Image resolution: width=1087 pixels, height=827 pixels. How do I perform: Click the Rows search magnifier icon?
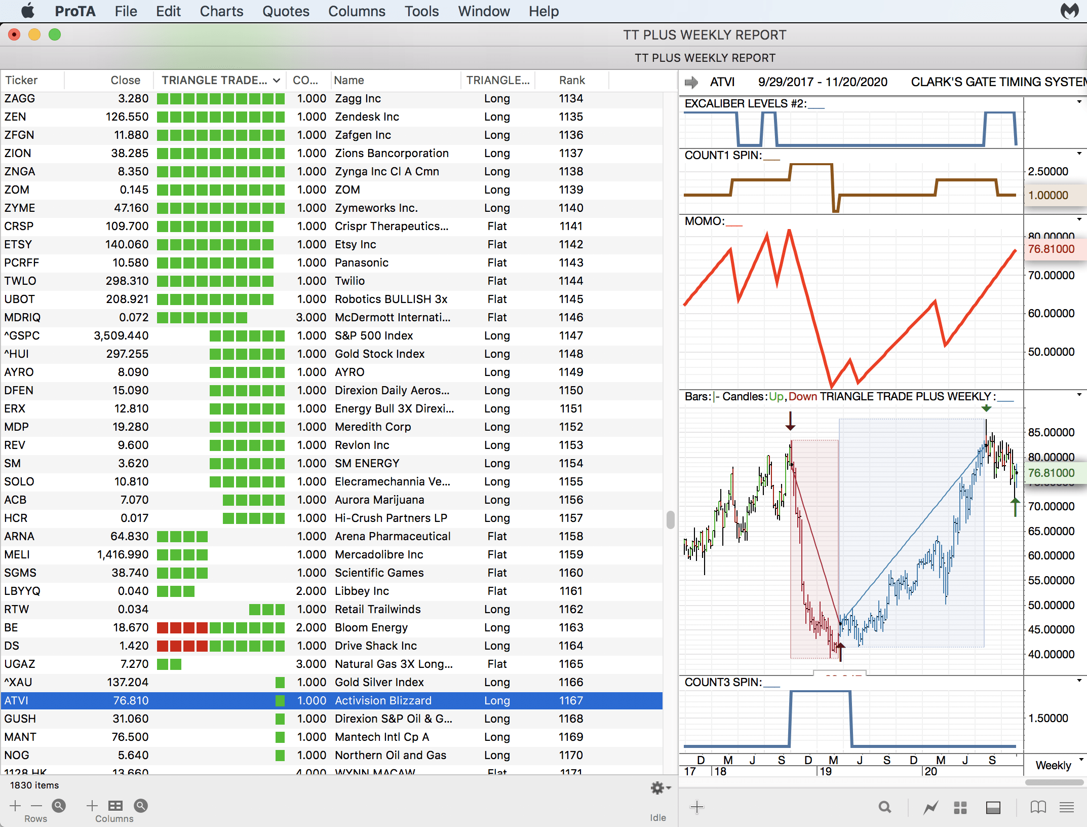tap(59, 806)
